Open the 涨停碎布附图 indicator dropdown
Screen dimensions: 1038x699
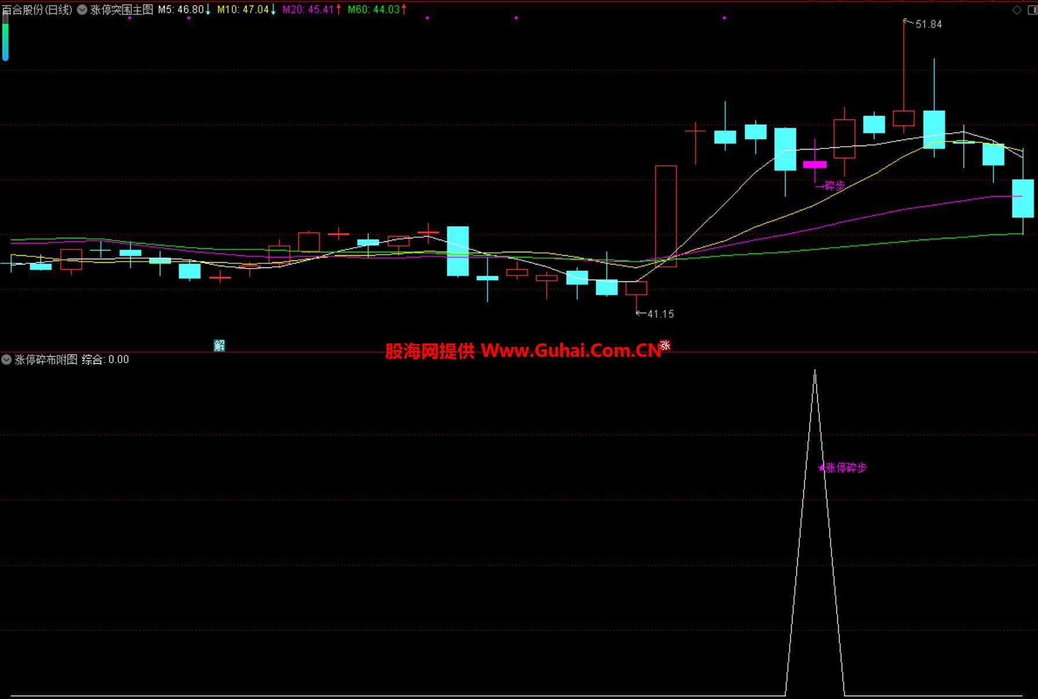click(x=6, y=360)
